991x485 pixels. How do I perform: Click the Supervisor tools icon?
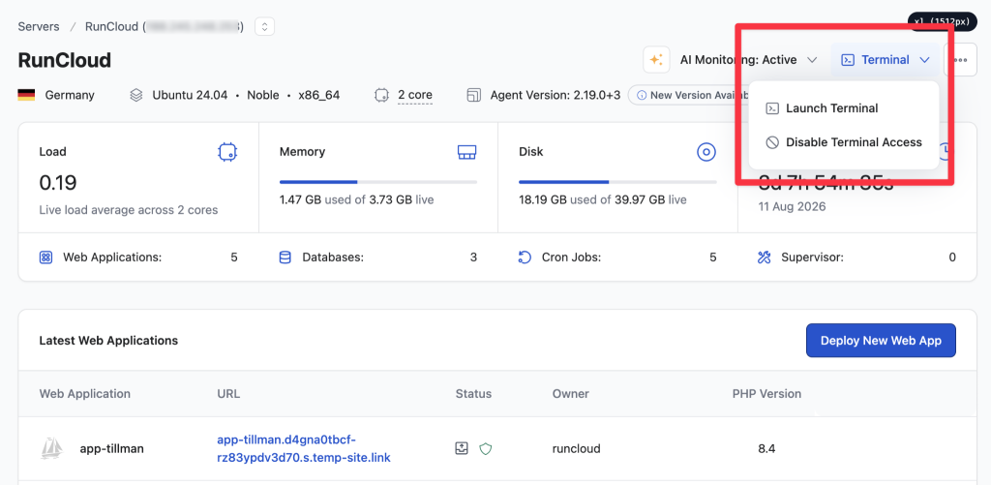pos(765,258)
